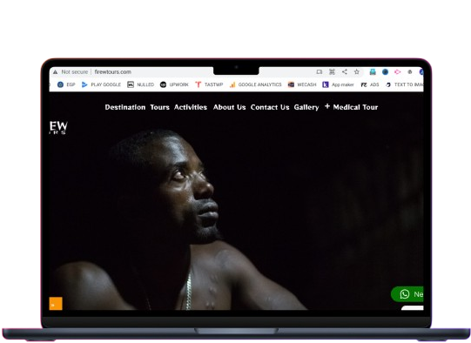Open the WECASH bookmark
The height and width of the screenshot is (343, 471).
[302, 84]
